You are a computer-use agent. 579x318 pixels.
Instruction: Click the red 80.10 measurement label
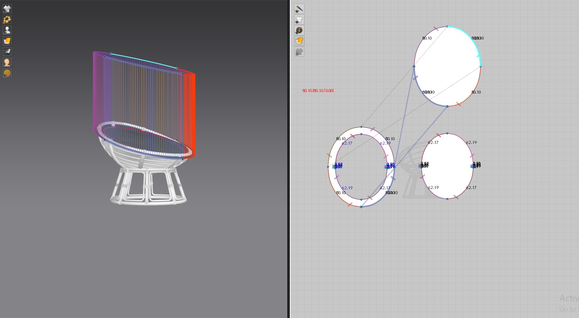coord(318,91)
